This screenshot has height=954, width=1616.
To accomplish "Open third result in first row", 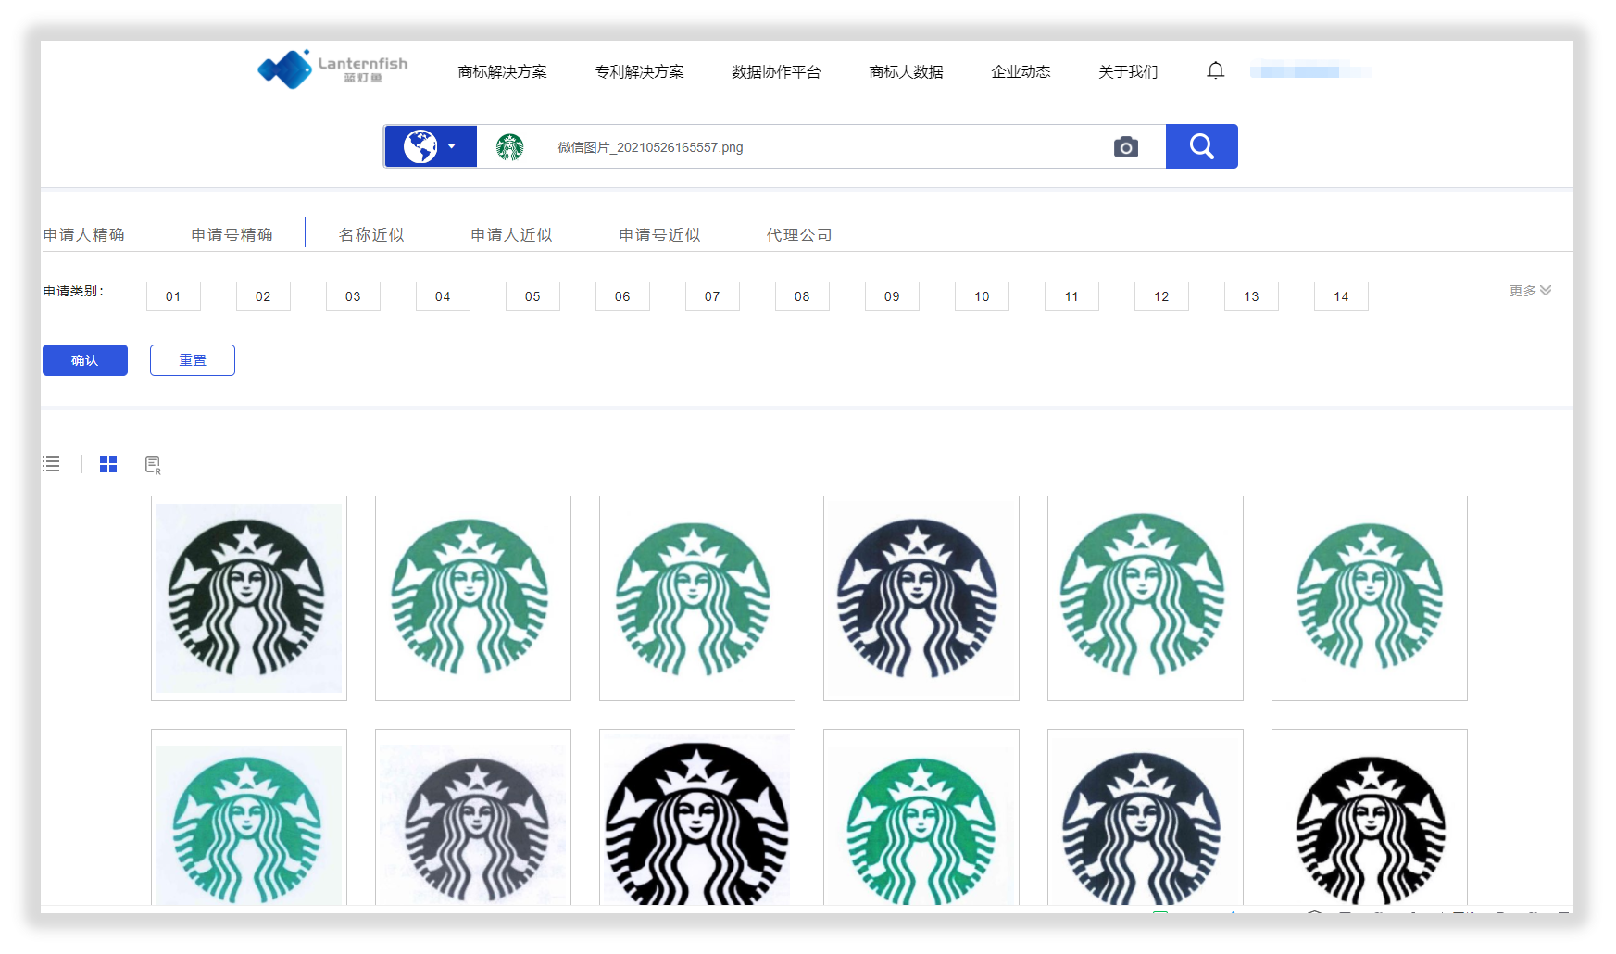I will (697, 598).
